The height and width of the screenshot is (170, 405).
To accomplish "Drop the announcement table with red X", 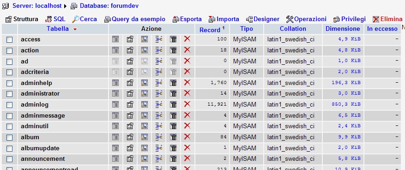I will tap(187, 159).
